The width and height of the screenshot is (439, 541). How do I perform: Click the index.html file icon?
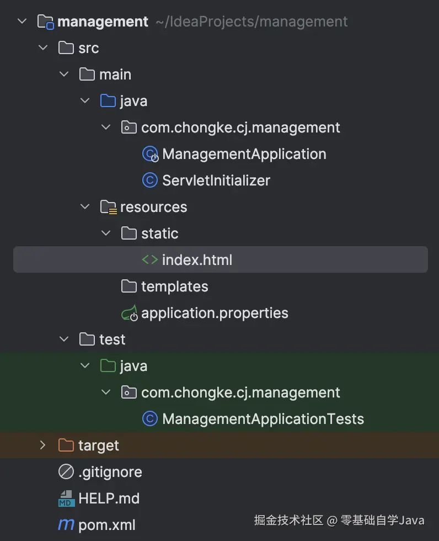pyautogui.click(x=150, y=260)
